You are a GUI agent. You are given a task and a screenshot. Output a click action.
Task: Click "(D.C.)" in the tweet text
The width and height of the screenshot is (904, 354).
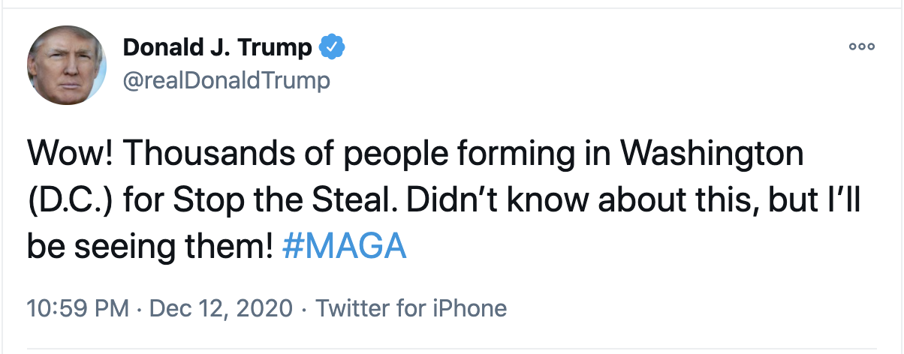pyautogui.click(x=69, y=201)
